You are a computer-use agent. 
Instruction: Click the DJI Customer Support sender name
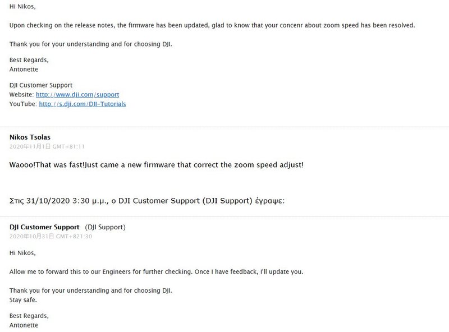[44, 227]
